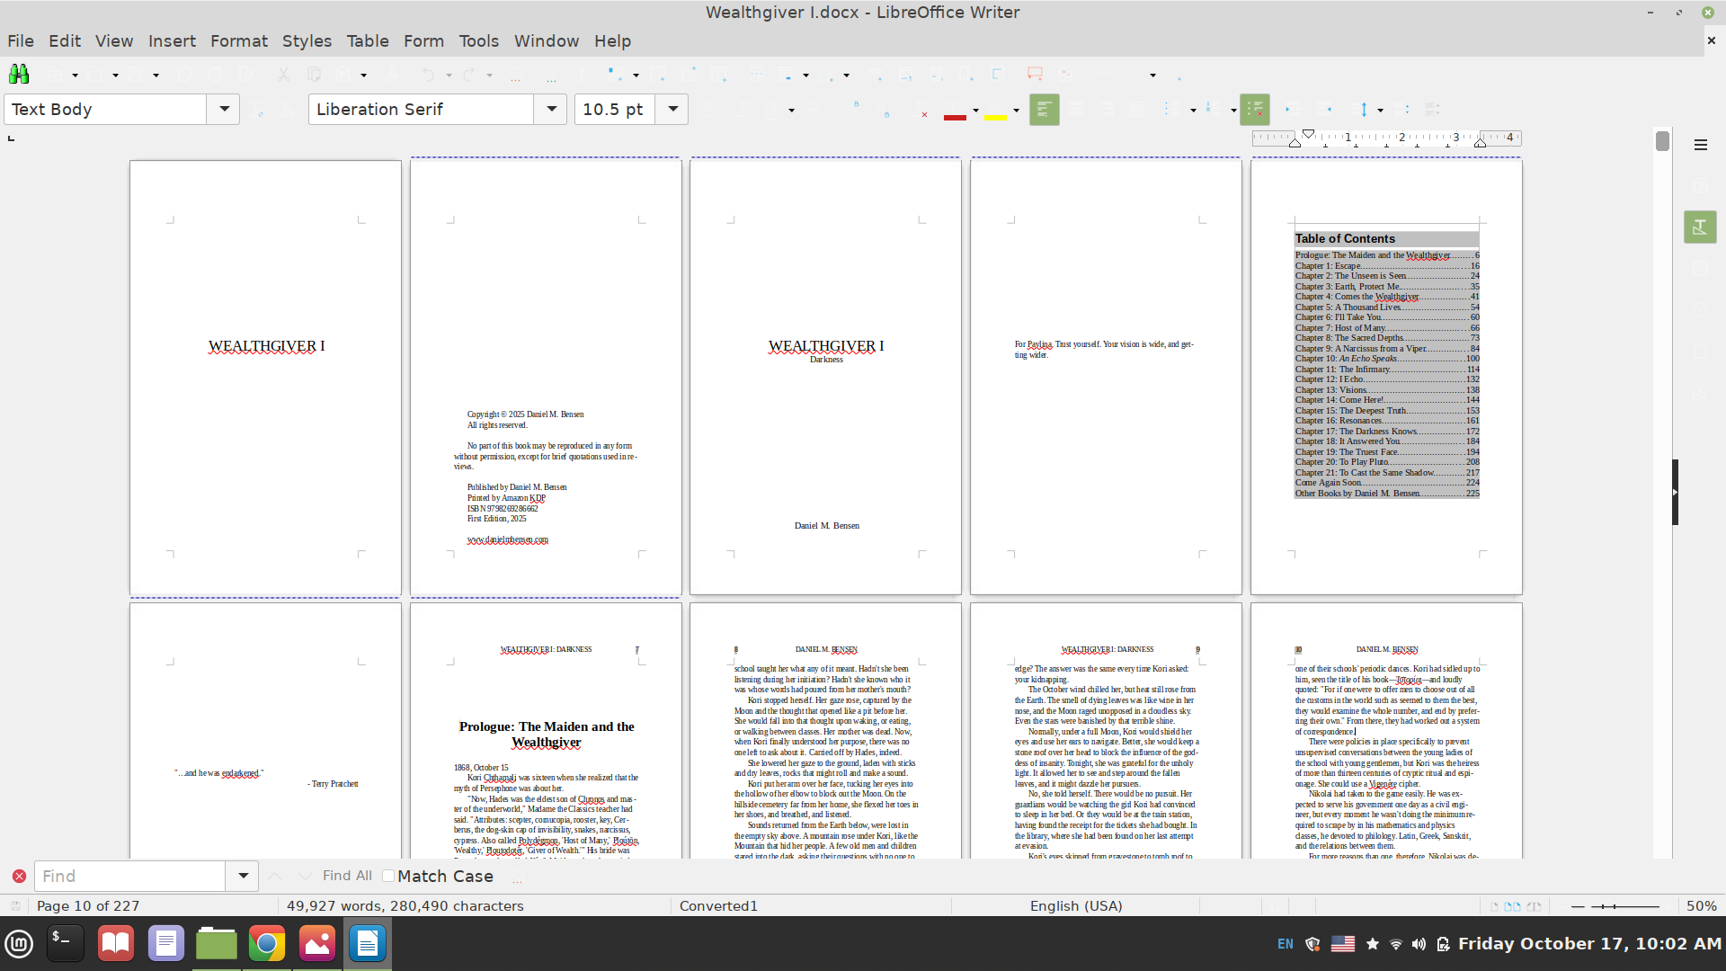Screen dimensions: 1726x971
Task: Expand the Text Body paragraph style dropdown
Action: click(223, 110)
